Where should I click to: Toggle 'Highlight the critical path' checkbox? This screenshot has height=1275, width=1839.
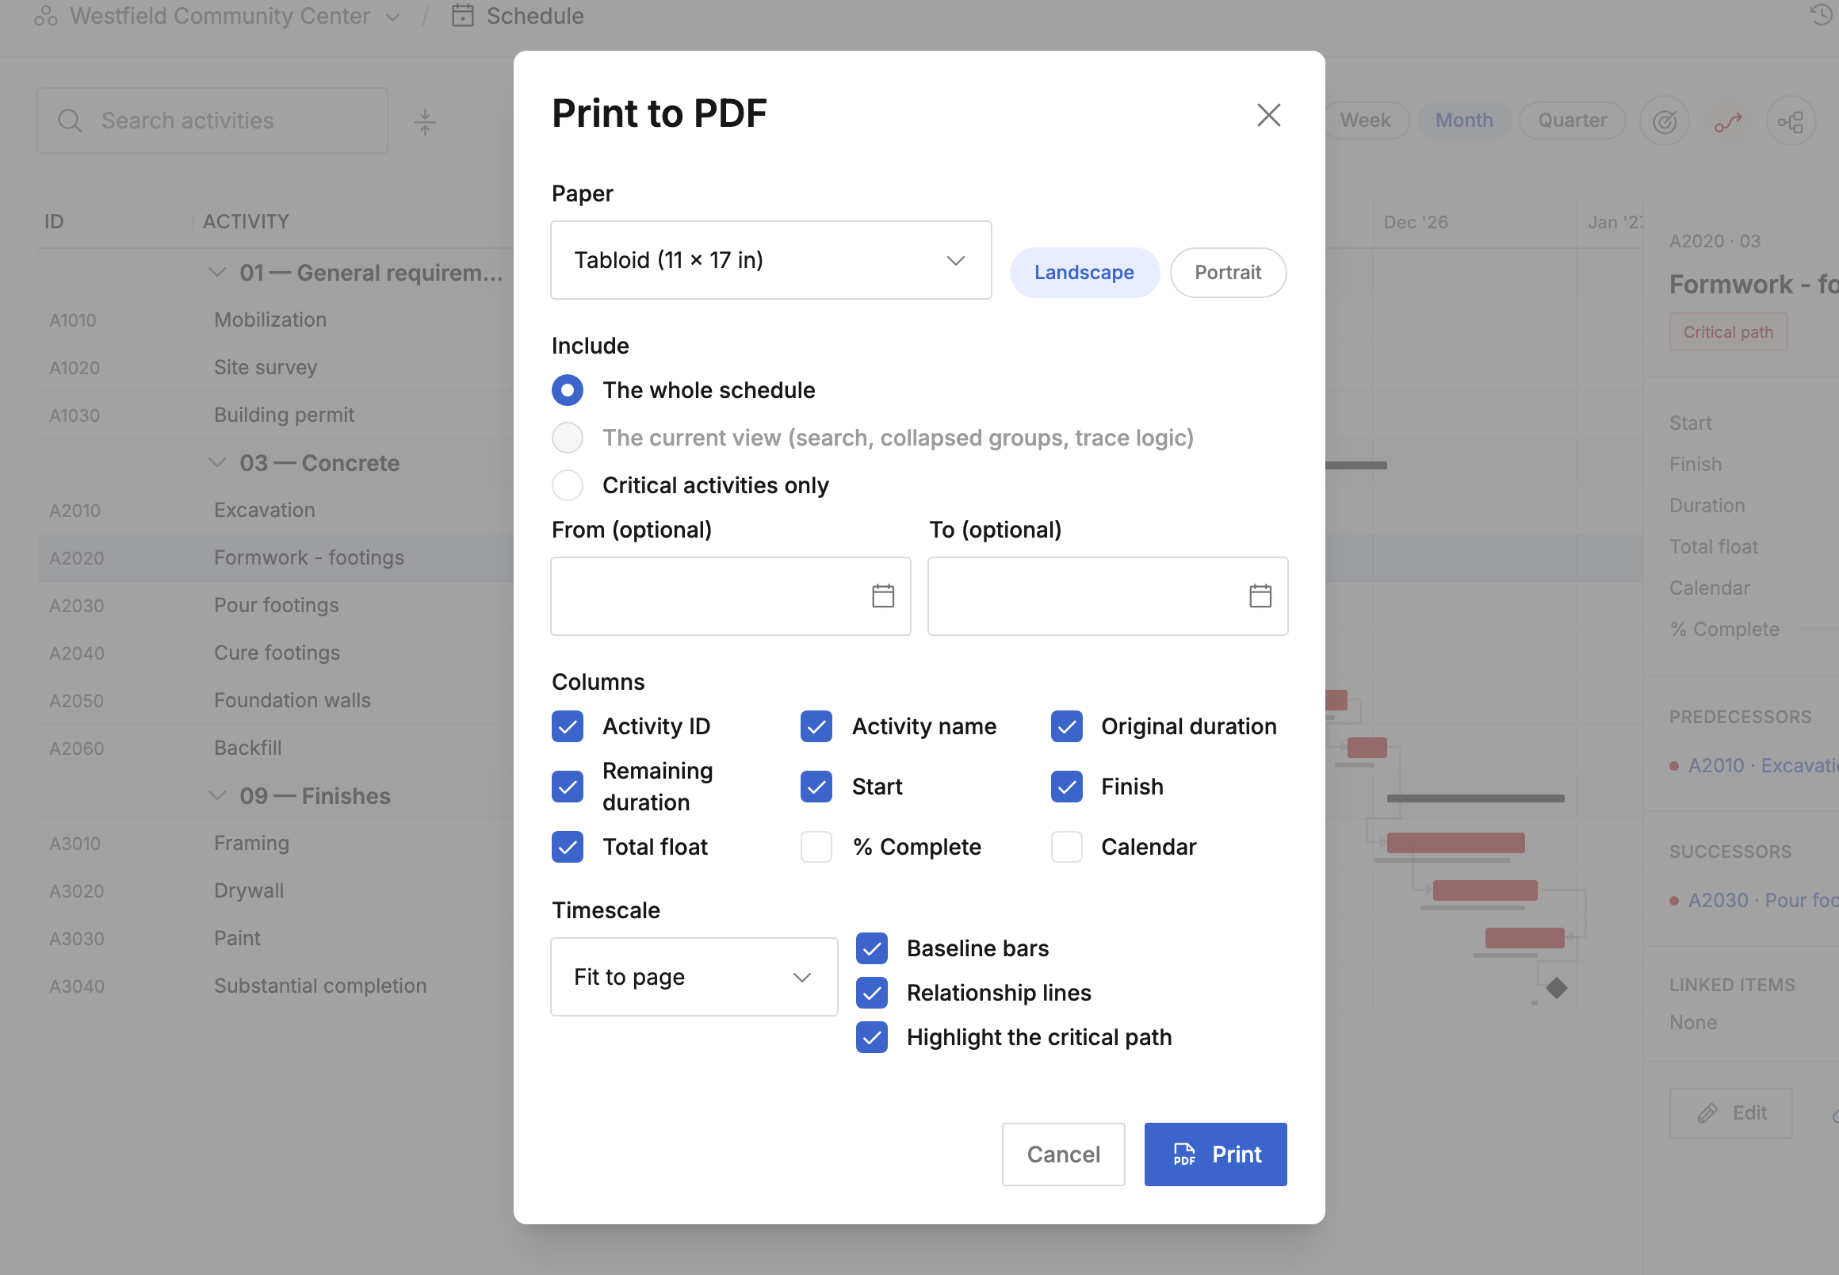tap(871, 1037)
